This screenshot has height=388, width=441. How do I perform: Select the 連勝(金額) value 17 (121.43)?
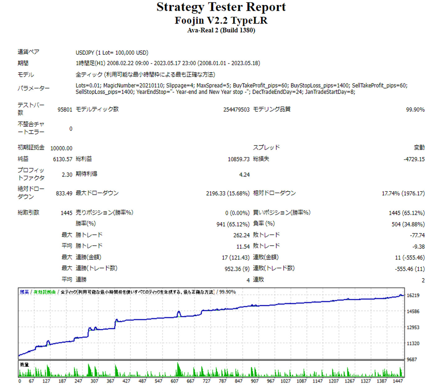[236, 258]
